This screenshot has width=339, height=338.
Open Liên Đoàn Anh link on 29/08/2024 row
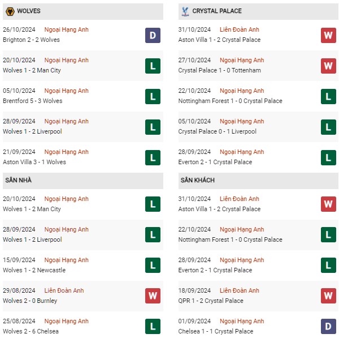point(64,290)
